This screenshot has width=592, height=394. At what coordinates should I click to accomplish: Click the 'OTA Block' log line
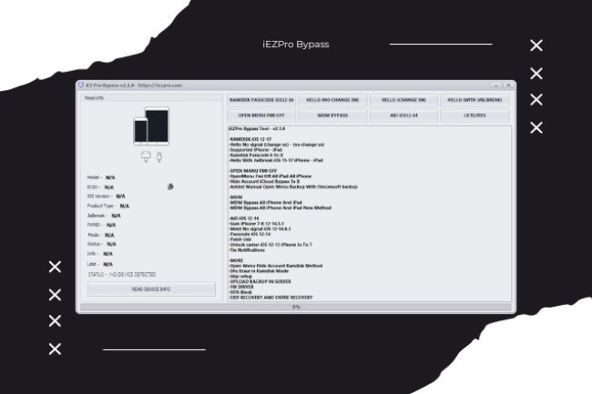pyautogui.click(x=240, y=292)
